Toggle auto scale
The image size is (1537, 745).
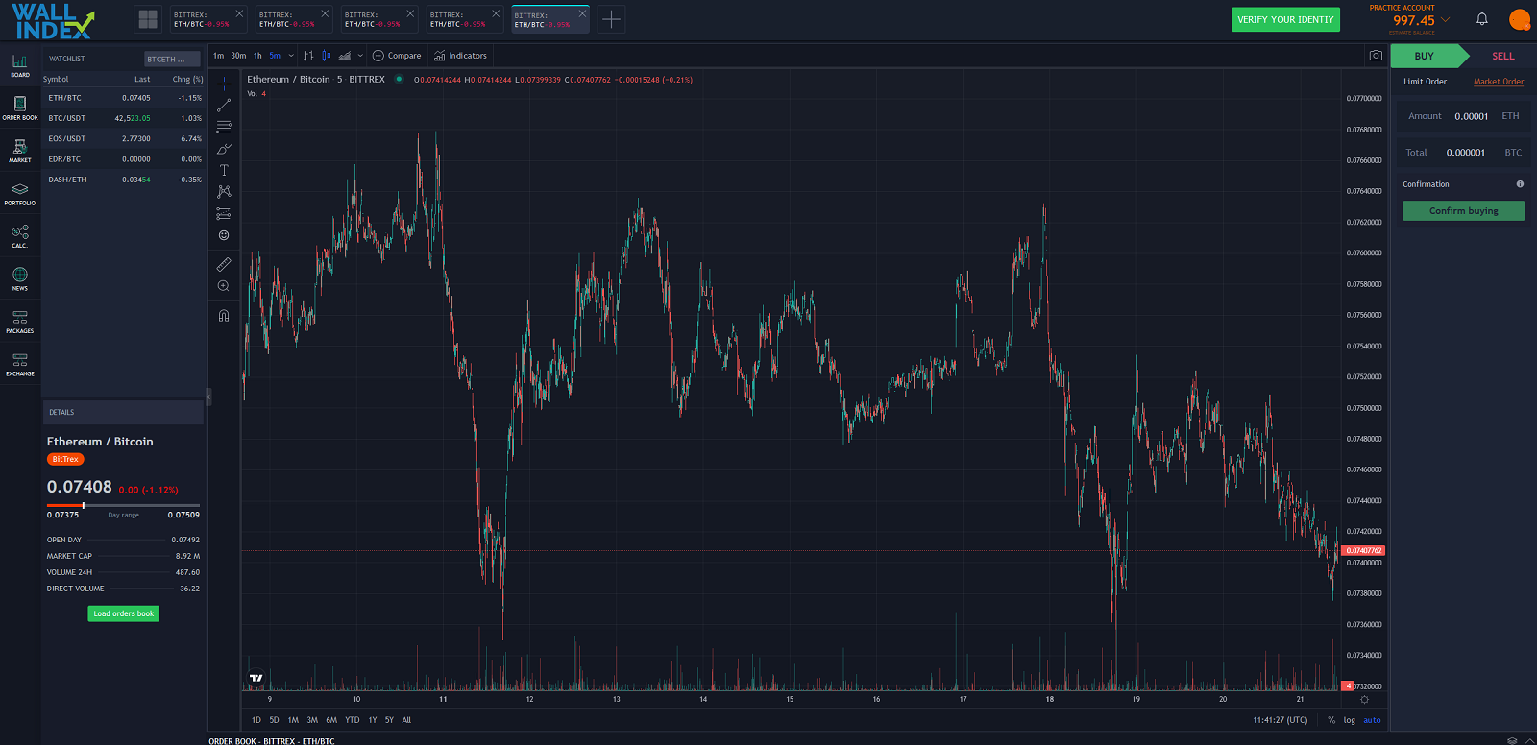pos(1372,720)
